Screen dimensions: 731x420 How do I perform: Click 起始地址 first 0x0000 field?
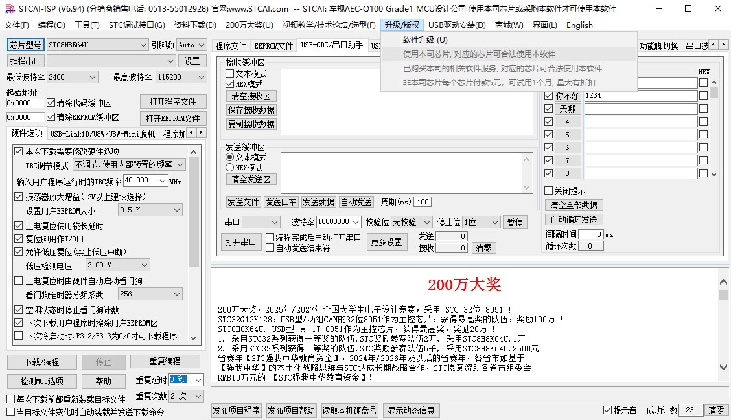pyautogui.click(x=25, y=103)
